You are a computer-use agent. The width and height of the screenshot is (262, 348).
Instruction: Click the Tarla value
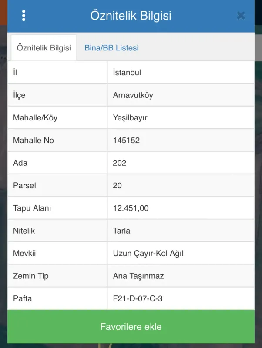121,231
